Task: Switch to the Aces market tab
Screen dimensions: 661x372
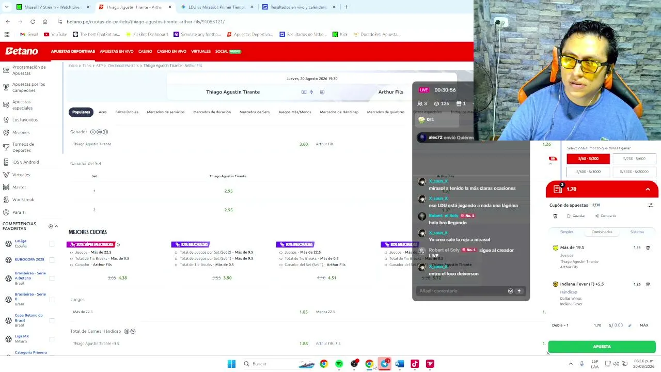Action: (103, 112)
